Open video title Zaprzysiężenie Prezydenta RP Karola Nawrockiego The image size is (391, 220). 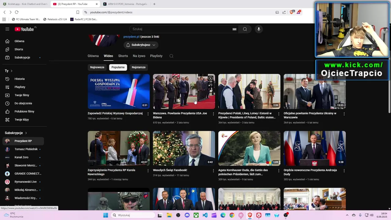coord(111,172)
